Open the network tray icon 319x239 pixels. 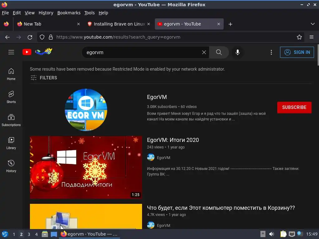coord(292,234)
